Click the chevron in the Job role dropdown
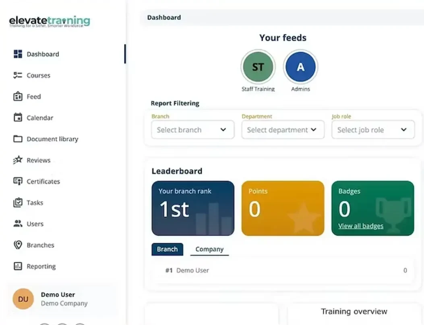424x325 pixels. pos(404,130)
